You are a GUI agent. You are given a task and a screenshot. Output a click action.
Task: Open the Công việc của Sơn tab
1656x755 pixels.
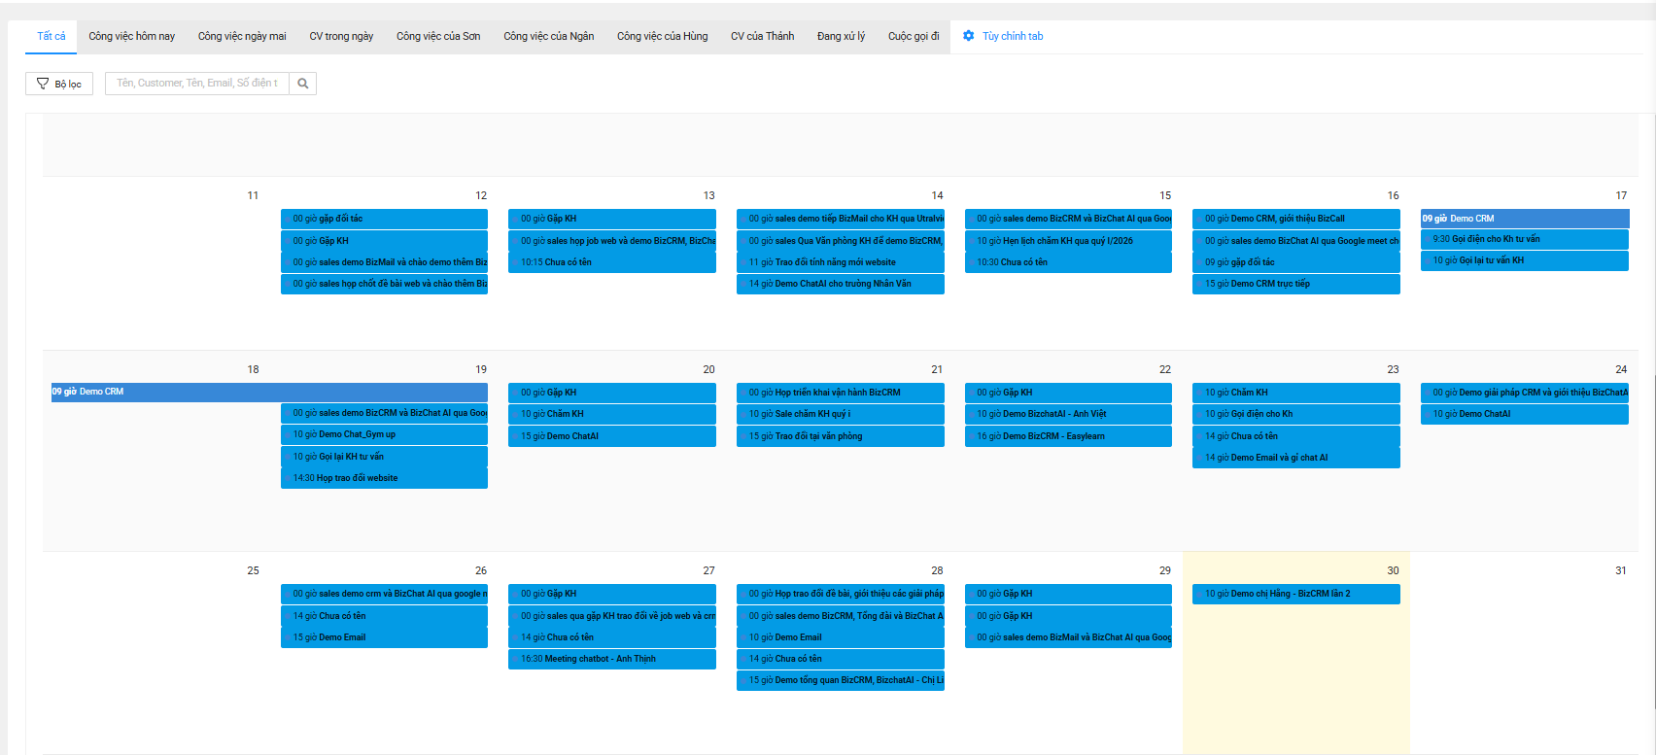pos(438,36)
